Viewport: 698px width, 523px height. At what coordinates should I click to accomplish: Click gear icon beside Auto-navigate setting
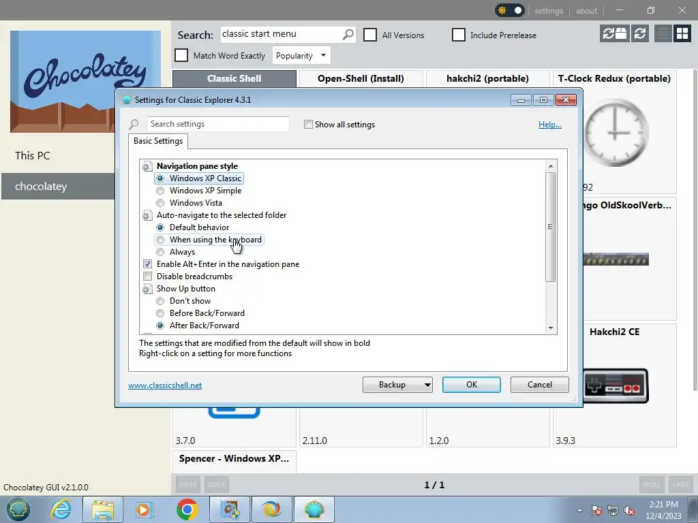pos(147,216)
